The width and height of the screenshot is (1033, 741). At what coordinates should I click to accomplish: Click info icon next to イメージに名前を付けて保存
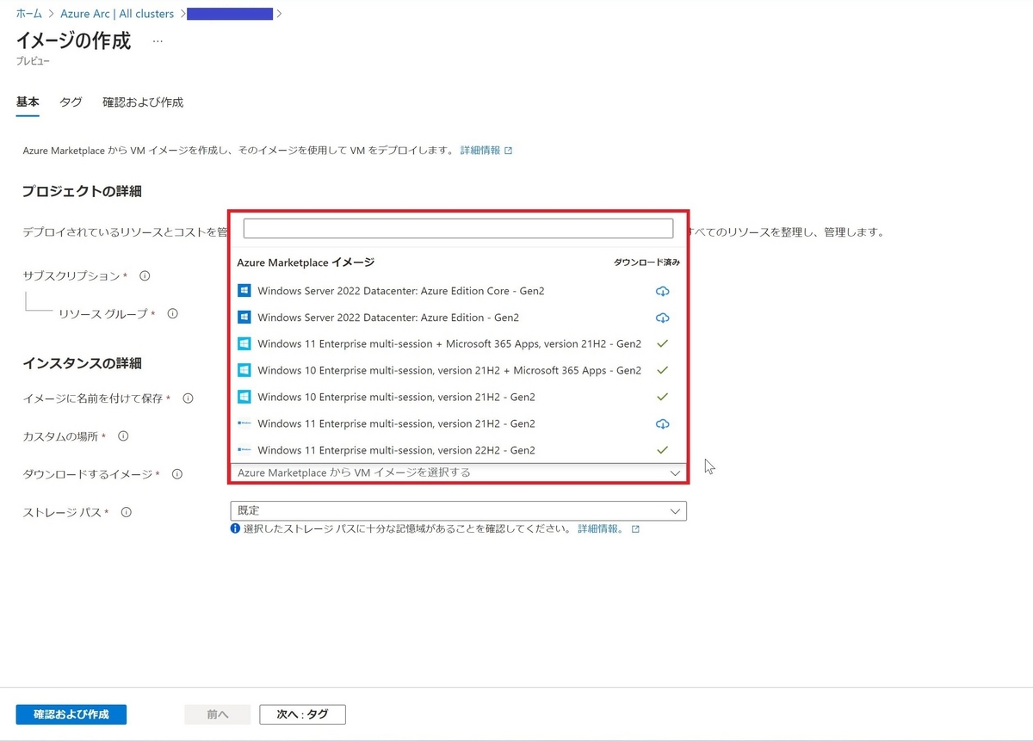[188, 398]
